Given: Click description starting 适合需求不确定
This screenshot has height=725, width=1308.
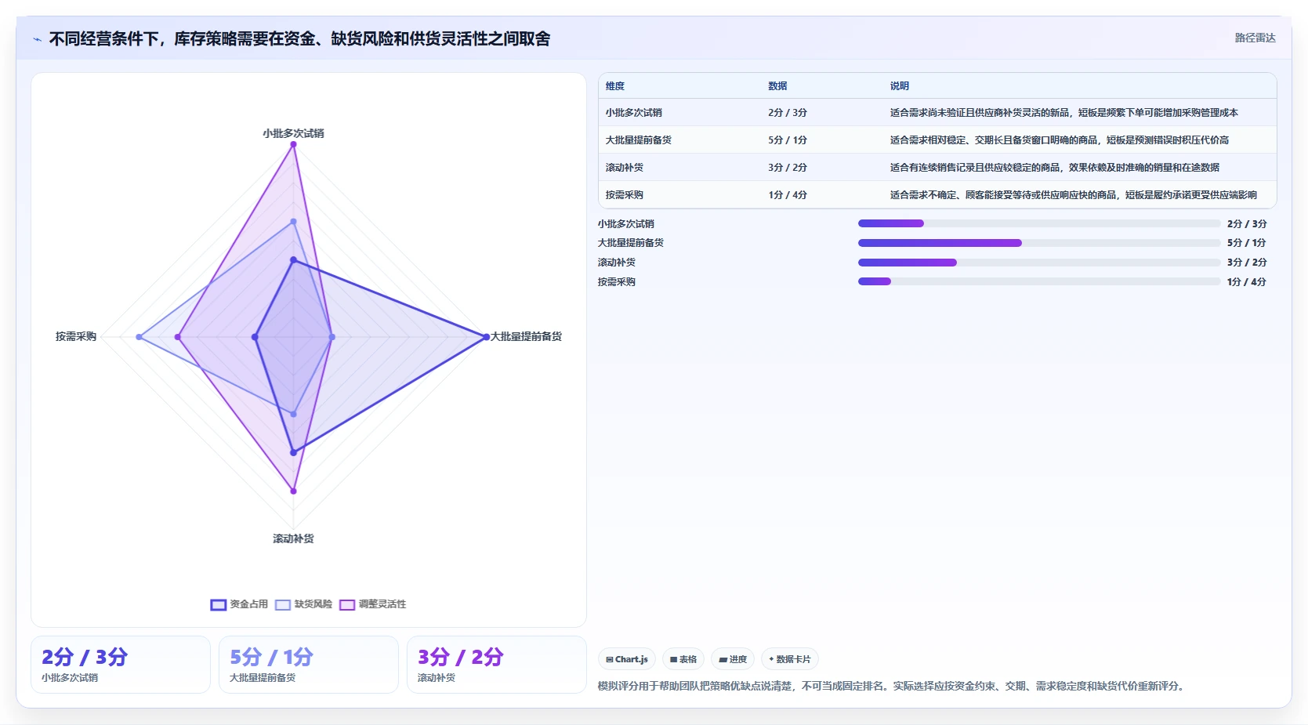Looking at the screenshot, I should [1074, 195].
